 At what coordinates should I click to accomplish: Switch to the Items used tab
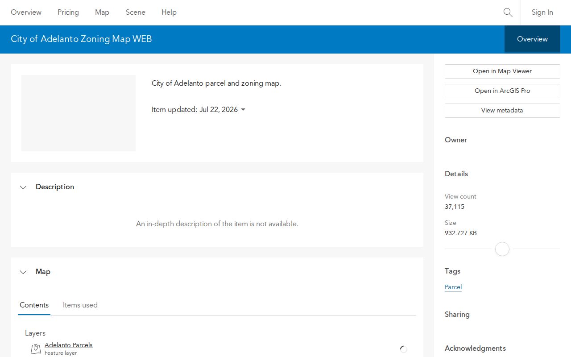pos(80,305)
